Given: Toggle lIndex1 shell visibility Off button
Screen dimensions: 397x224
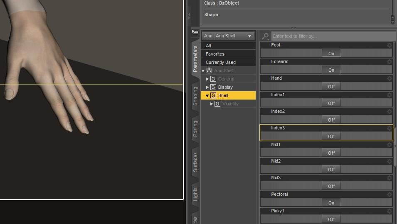Looking at the screenshot, I should pos(331,103).
